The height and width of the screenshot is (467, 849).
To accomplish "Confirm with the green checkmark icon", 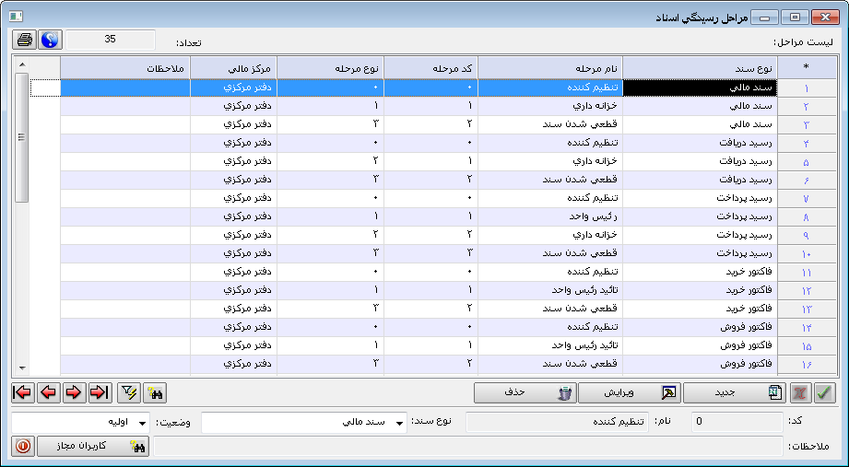I will click(x=824, y=393).
